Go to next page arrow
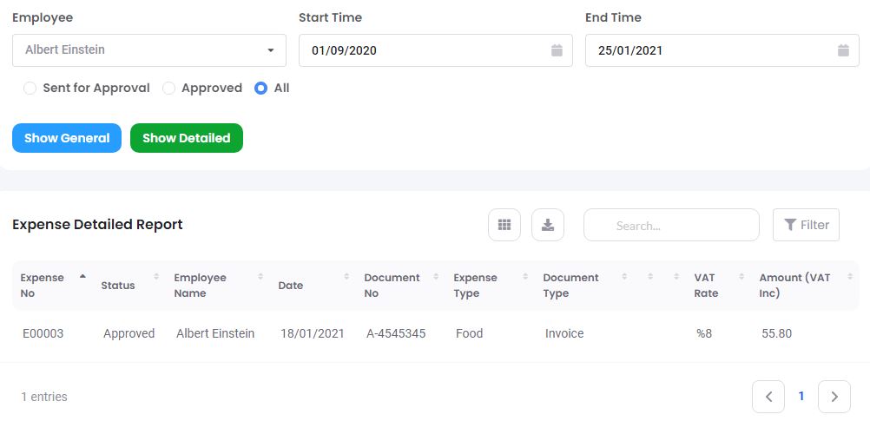The height and width of the screenshot is (421, 870). pos(834,397)
